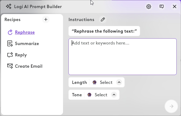Edit instructions with the pencil icon

pos(103,19)
